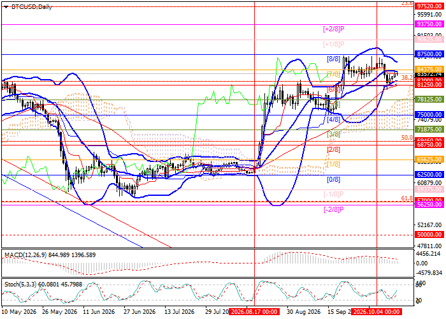Click the 0.00 MACD scale value
446x319 pixels.
pyautogui.click(x=422, y=263)
